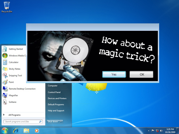Click the Getting Started icon in Start menu
This screenshot has width=179, height=134.
pos(5,49)
